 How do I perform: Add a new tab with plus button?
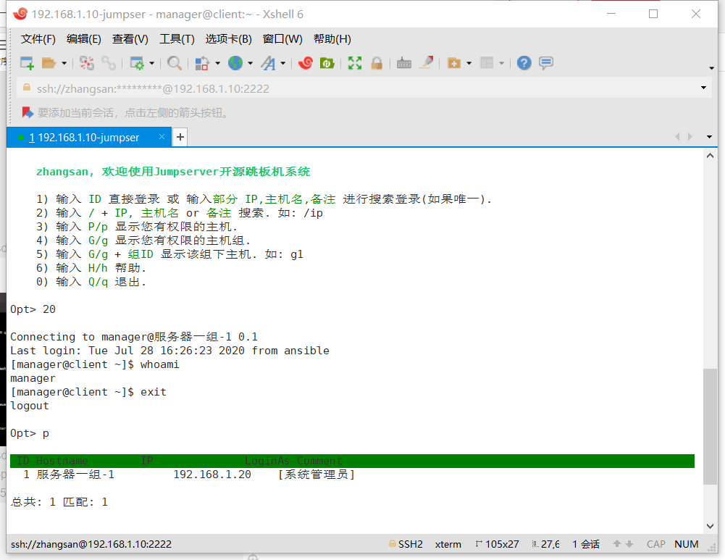180,138
